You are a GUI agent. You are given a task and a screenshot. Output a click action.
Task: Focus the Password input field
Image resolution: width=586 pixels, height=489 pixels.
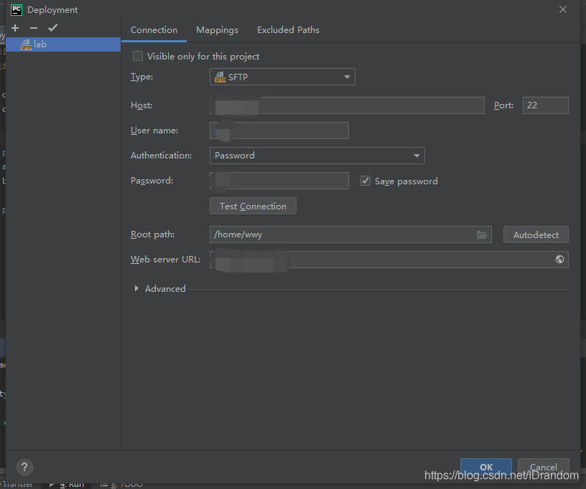pos(279,181)
